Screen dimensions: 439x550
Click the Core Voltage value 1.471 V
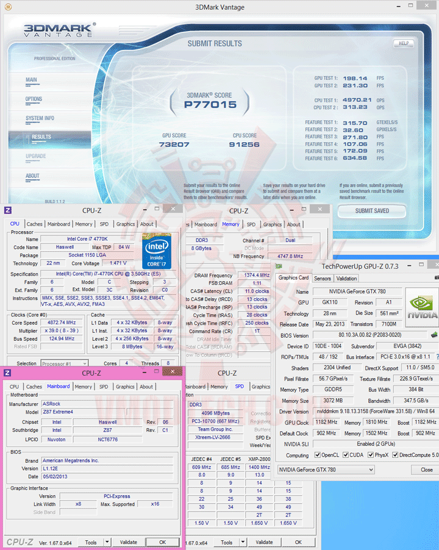(118, 263)
